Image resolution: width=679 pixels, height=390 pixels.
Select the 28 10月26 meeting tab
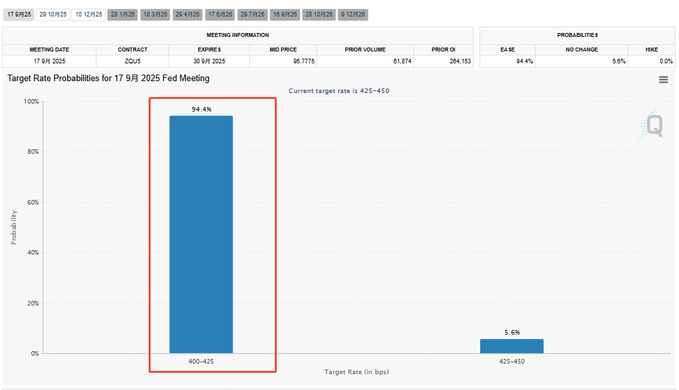point(318,14)
